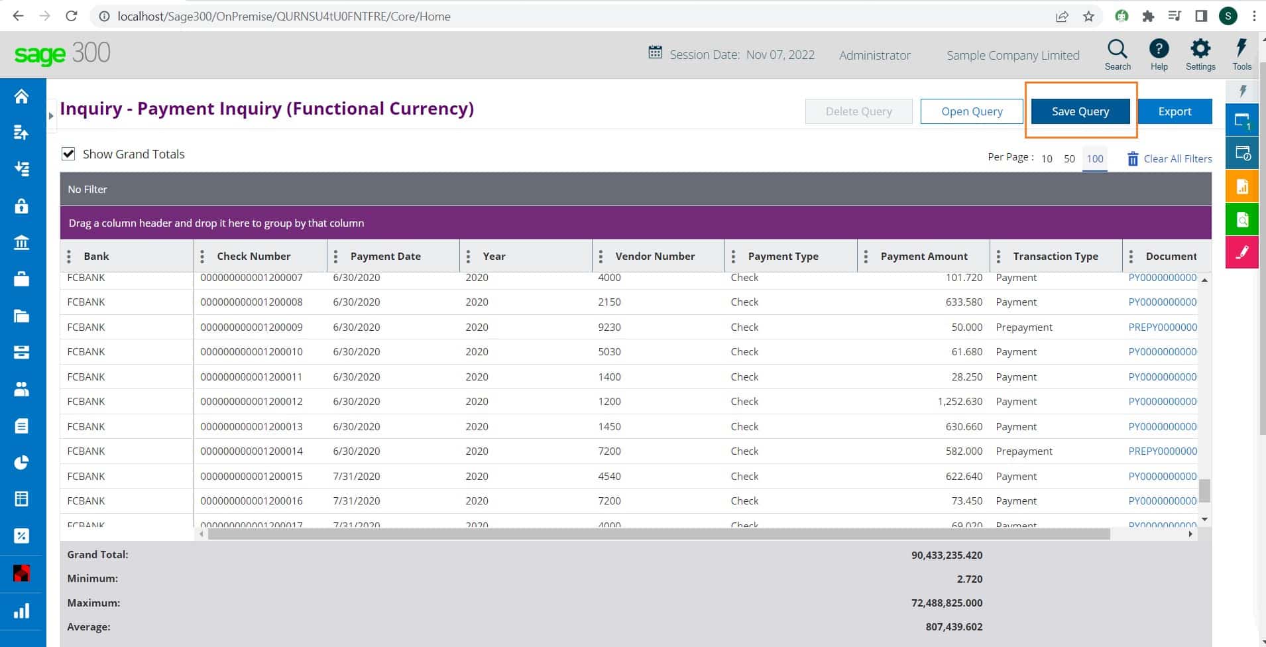Click the Home icon in left sidebar
Screen dimensions: 1266x647
click(22, 97)
